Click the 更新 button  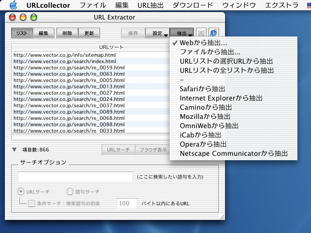(89, 33)
